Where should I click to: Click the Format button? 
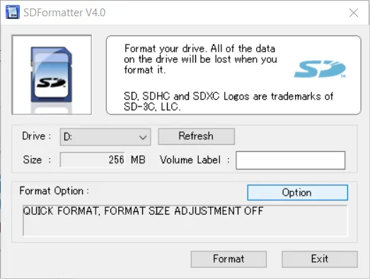229,259
